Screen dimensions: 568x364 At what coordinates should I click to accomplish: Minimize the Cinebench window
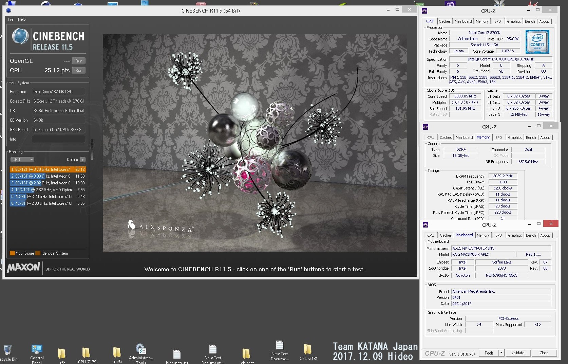click(x=388, y=10)
